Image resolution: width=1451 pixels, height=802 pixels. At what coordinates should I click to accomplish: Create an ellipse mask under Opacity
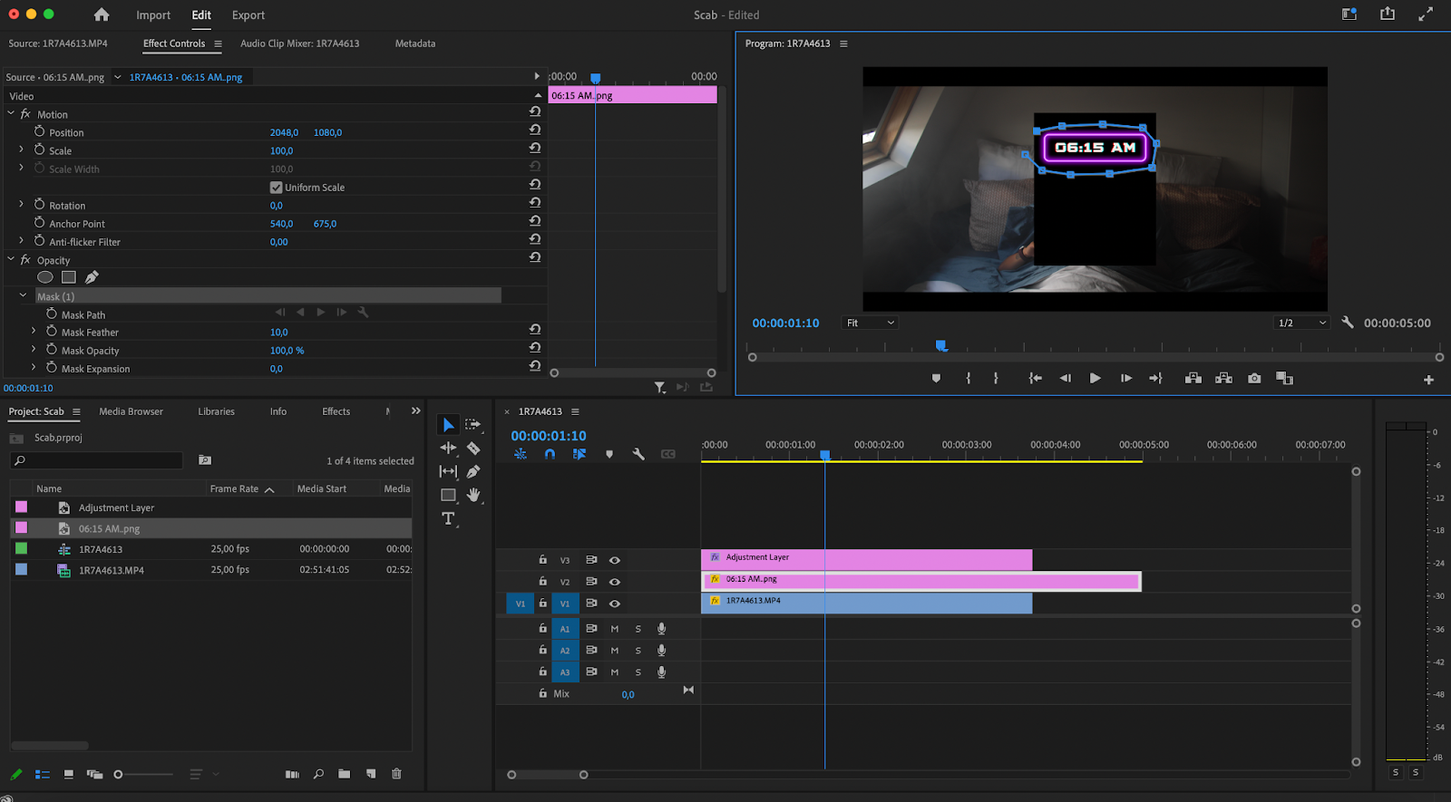[x=45, y=277]
